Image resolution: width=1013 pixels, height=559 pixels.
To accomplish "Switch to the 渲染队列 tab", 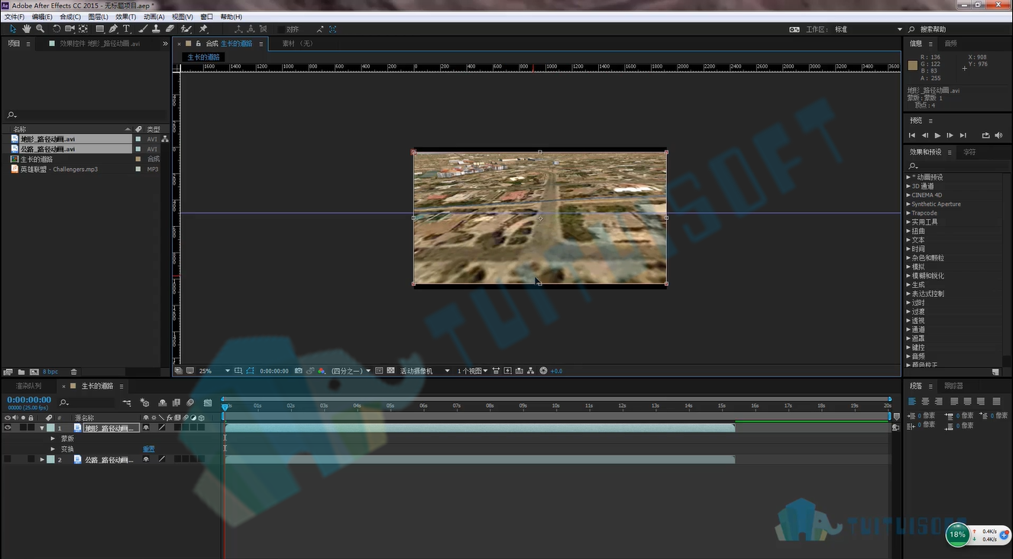I will coord(28,386).
